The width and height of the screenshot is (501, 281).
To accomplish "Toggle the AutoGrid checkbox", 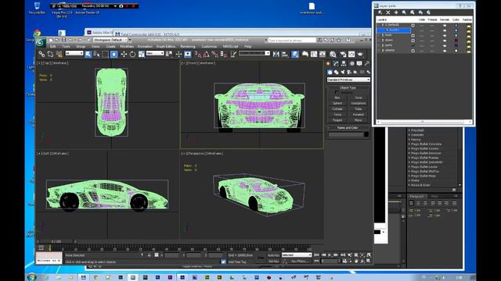I will tap(337, 92).
